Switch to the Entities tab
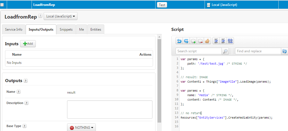 (x=96, y=29)
